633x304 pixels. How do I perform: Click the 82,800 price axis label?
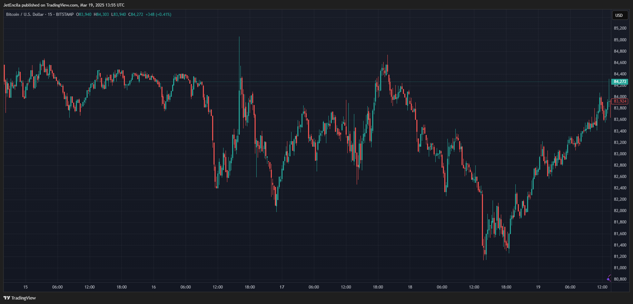pos(620,165)
